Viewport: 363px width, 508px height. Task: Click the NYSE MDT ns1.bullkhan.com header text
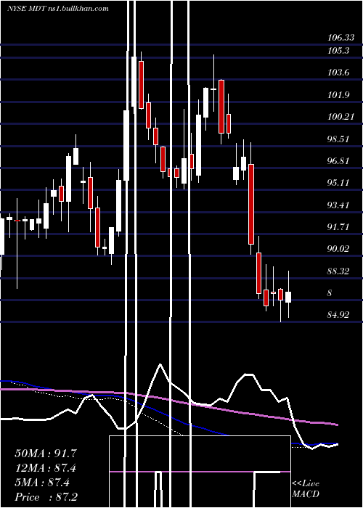pyautogui.click(x=57, y=9)
